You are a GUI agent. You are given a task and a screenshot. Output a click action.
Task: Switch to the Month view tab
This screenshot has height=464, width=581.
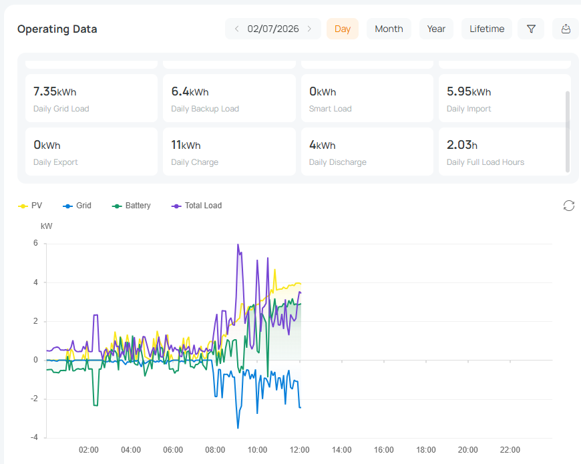pyautogui.click(x=389, y=29)
